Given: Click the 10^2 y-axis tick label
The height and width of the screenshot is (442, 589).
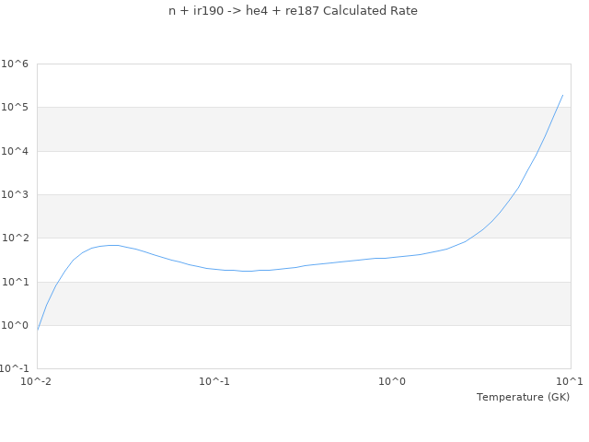Looking at the screenshot, I should point(15,238).
